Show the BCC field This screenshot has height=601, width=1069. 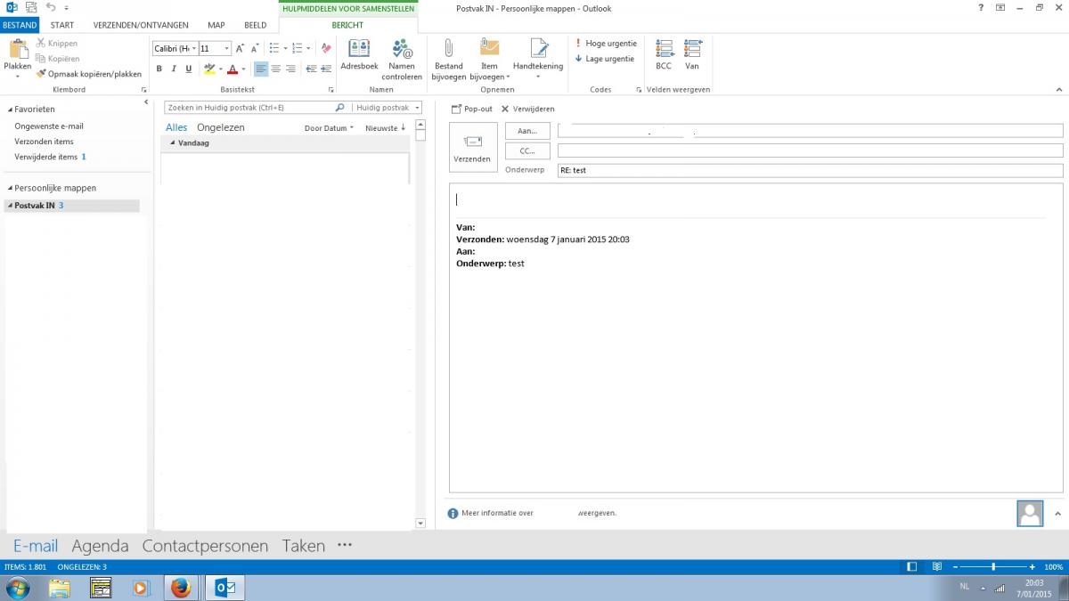coord(664,54)
